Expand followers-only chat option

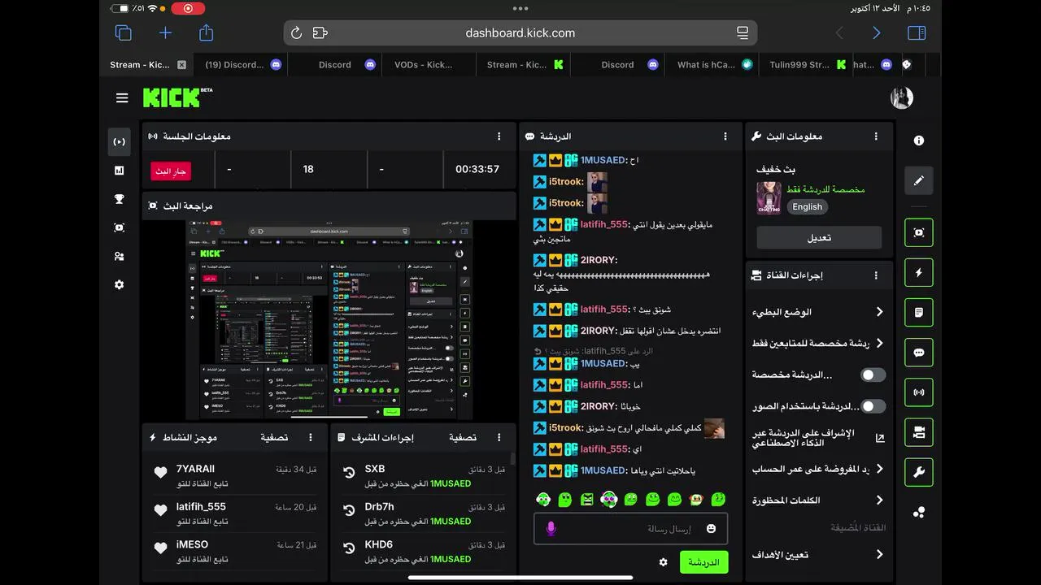click(x=819, y=344)
